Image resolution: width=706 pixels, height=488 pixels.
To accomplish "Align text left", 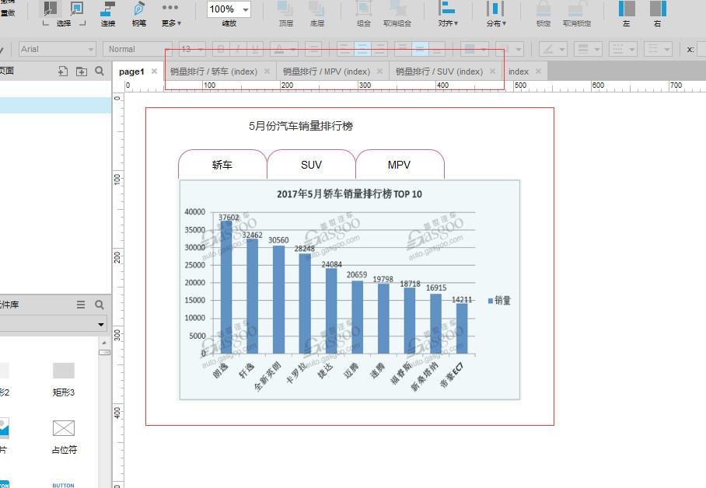I will tap(345, 49).
